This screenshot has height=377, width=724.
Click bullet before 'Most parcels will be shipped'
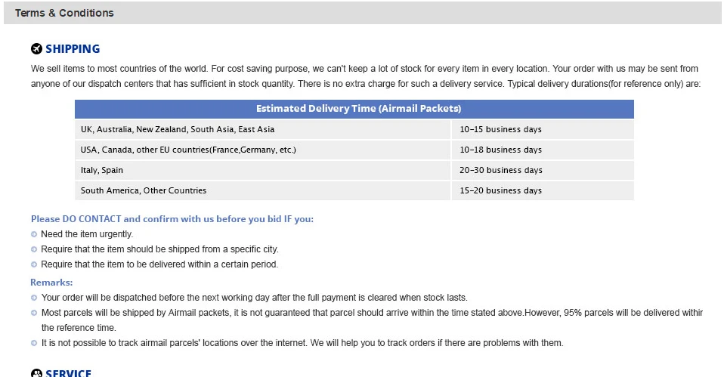coord(34,313)
